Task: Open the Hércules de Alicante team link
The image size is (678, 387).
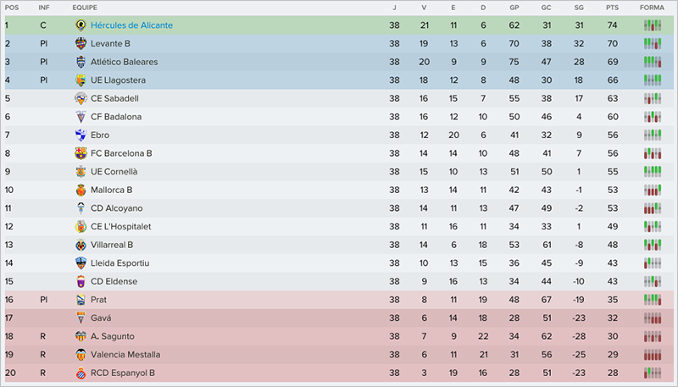Action: (x=131, y=25)
